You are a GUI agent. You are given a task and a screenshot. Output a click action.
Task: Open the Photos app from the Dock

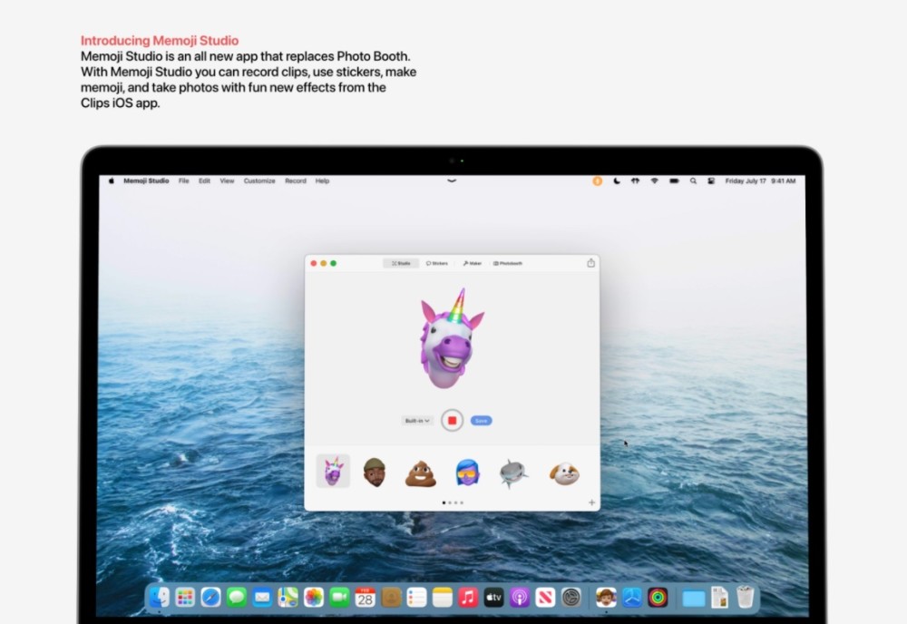pos(314,597)
